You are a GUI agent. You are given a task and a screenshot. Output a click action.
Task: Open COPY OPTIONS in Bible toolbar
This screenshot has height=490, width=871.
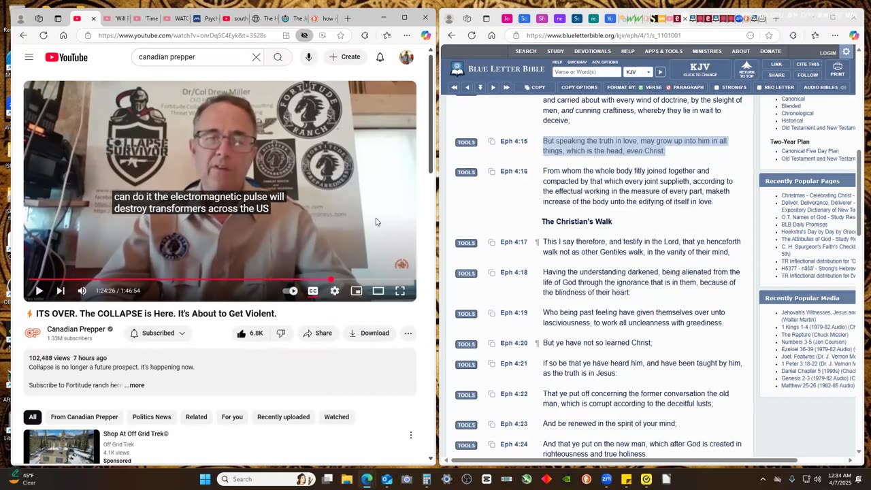click(x=579, y=87)
